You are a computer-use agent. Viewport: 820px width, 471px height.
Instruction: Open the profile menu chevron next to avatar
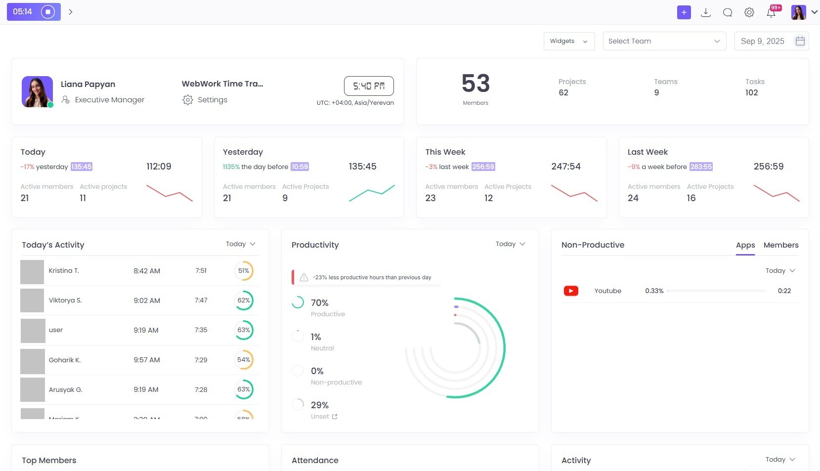click(x=814, y=12)
